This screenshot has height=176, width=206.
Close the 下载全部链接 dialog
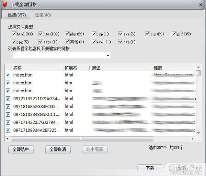click(200, 4)
